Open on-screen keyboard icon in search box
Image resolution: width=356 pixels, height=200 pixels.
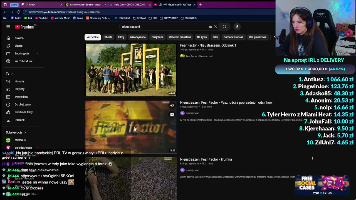pyautogui.click(x=211, y=27)
